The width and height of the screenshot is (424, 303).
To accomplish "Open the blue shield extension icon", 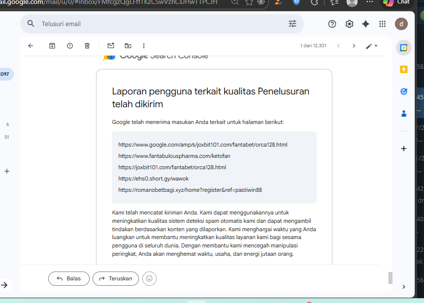I will [x=296, y=2].
